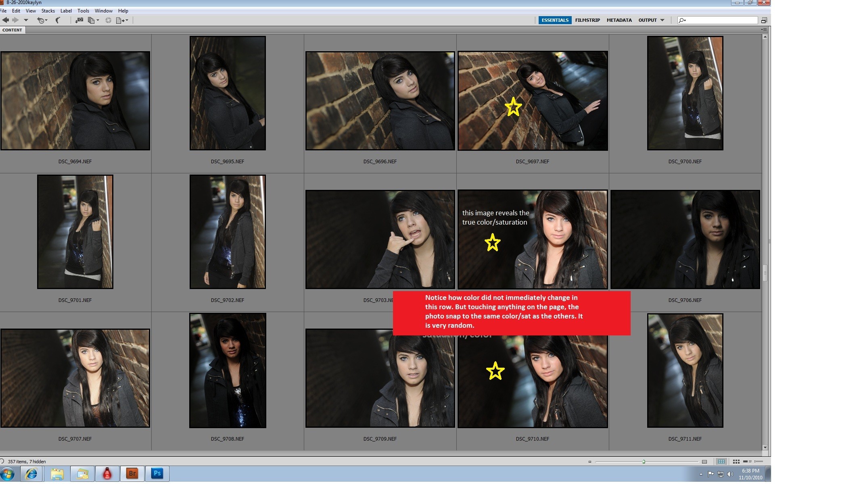This screenshot has width=859, height=485.
Task: Open the Reveal recent file dropdown
Action: click(x=42, y=20)
